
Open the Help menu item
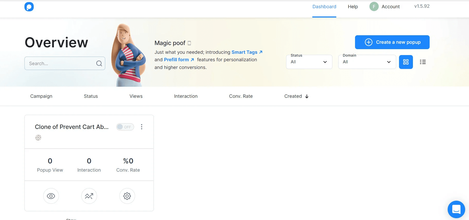(353, 7)
